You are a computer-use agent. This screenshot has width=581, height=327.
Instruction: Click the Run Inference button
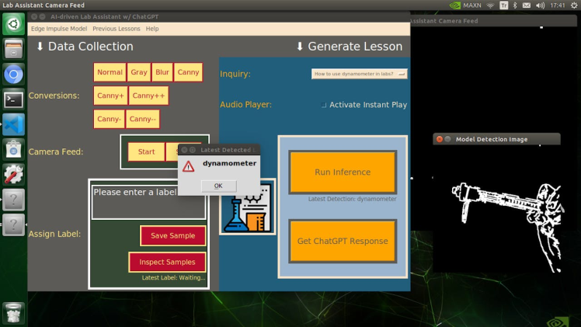342,172
